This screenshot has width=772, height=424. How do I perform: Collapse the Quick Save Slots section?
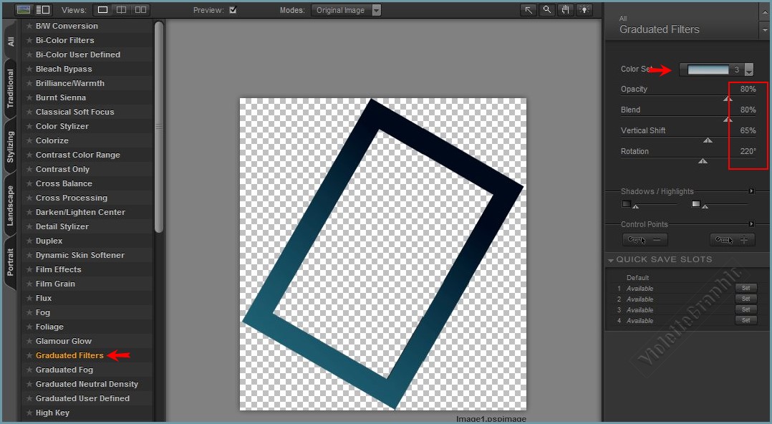coord(611,260)
